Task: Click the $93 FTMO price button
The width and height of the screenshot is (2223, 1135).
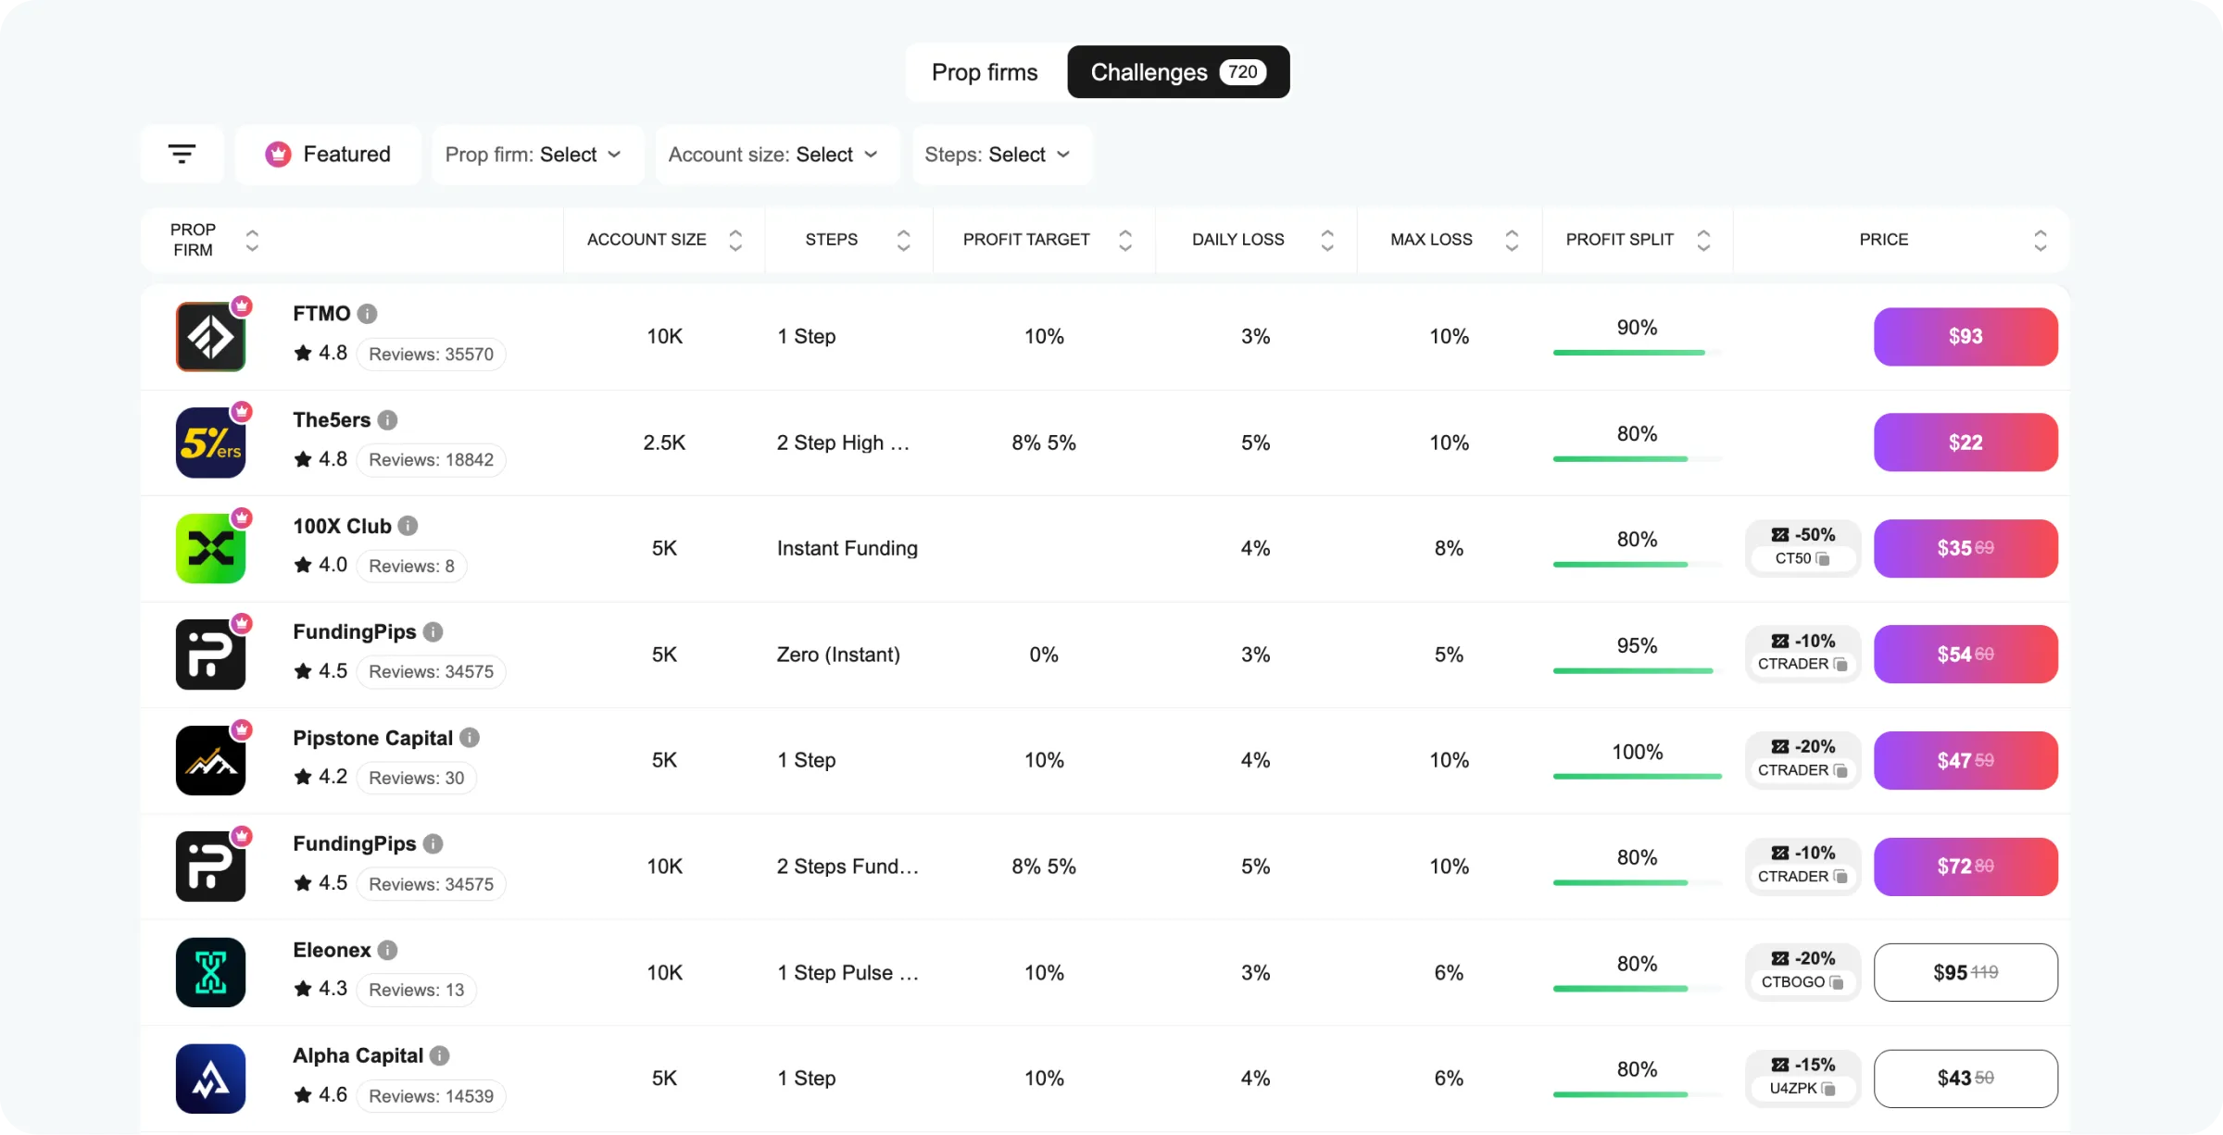Action: [1966, 337]
